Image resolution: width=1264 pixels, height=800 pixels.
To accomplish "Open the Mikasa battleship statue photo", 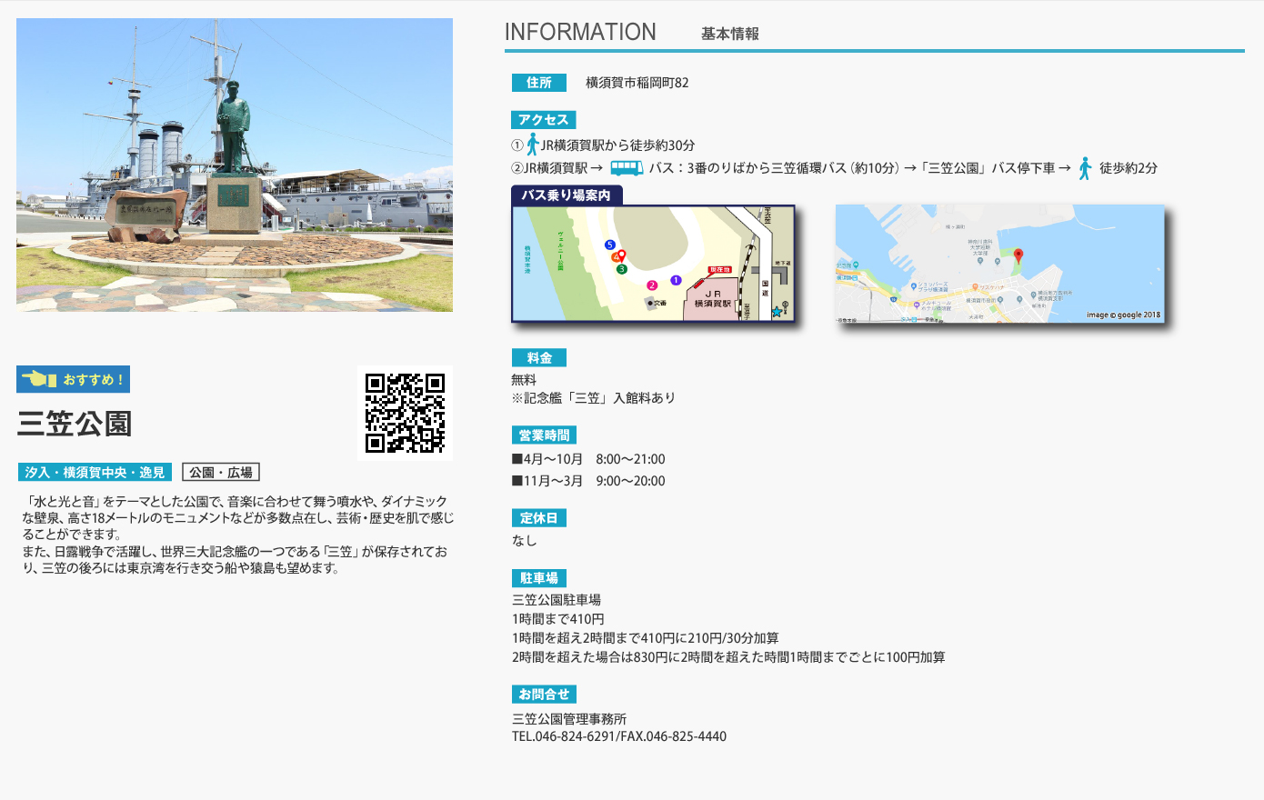I will 235,165.
